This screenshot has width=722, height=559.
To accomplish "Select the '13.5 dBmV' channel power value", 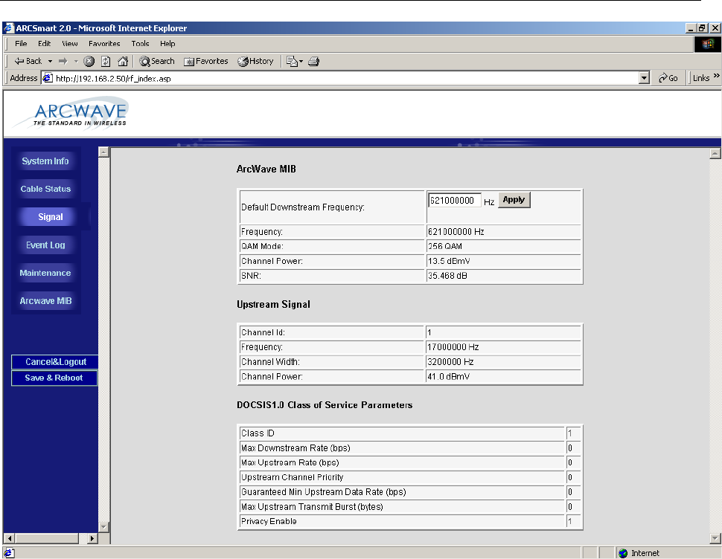I will pyautogui.click(x=449, y=261).
